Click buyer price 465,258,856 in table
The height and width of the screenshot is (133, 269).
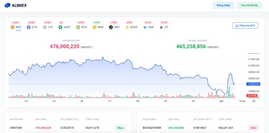pos(176,128)
